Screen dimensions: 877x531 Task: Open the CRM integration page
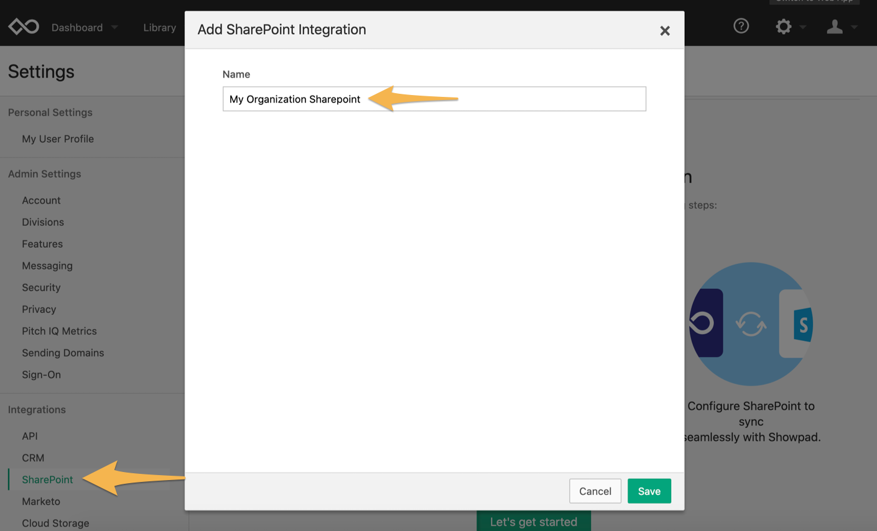tap(33, 457)
